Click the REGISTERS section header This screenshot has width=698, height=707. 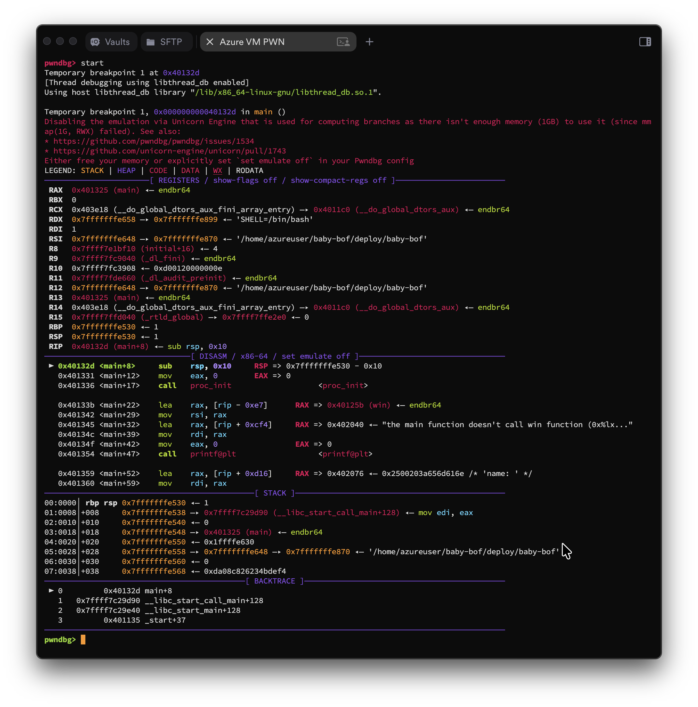pyautogui.click(x=179, y=180)
